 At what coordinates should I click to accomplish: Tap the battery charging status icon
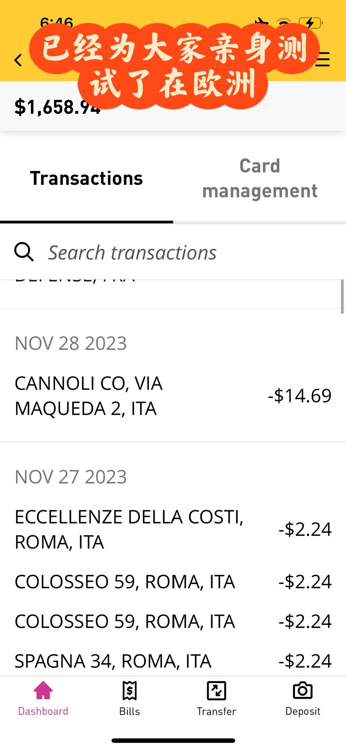pos(310,23)
